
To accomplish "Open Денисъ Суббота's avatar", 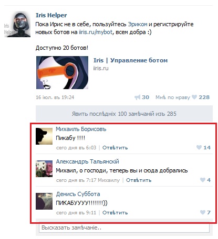I will pos(44,201).
